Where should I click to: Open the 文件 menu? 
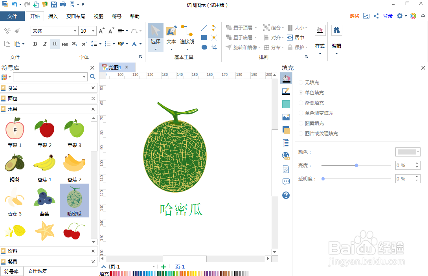(x=12, y=17)
